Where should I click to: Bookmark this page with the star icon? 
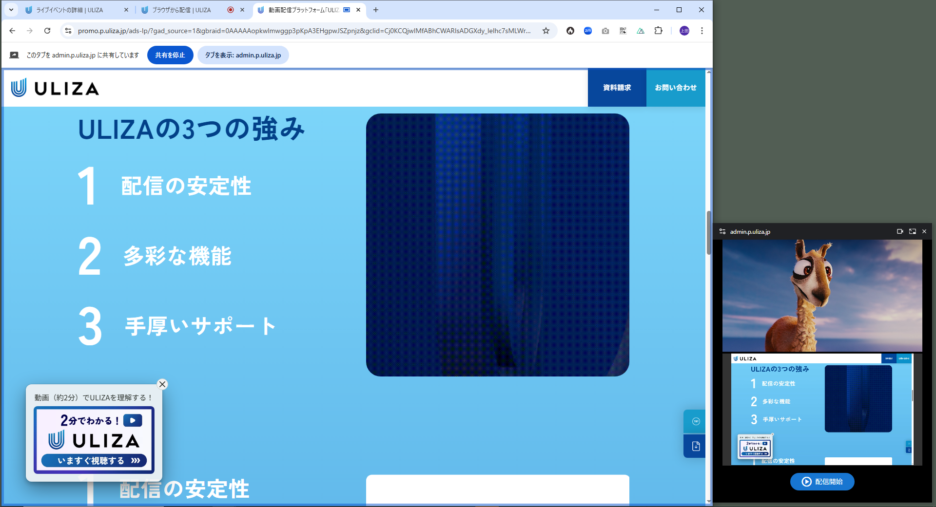coord(546,31)
